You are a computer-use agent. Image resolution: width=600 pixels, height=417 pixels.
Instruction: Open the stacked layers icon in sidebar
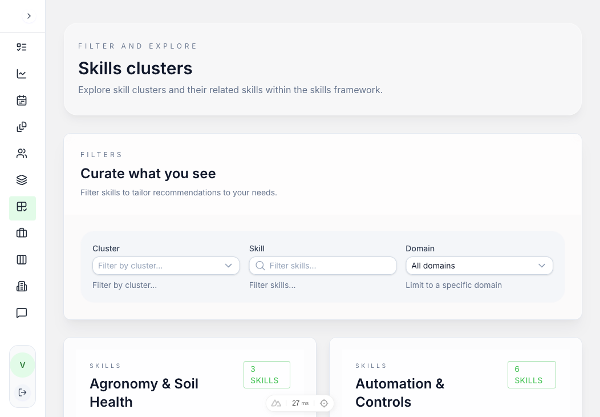22,180
